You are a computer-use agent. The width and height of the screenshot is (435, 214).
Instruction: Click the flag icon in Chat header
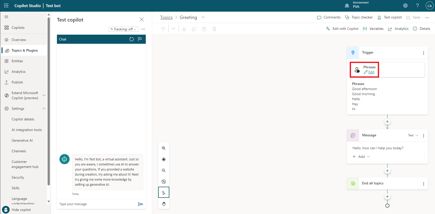click(x=140, y=39)
